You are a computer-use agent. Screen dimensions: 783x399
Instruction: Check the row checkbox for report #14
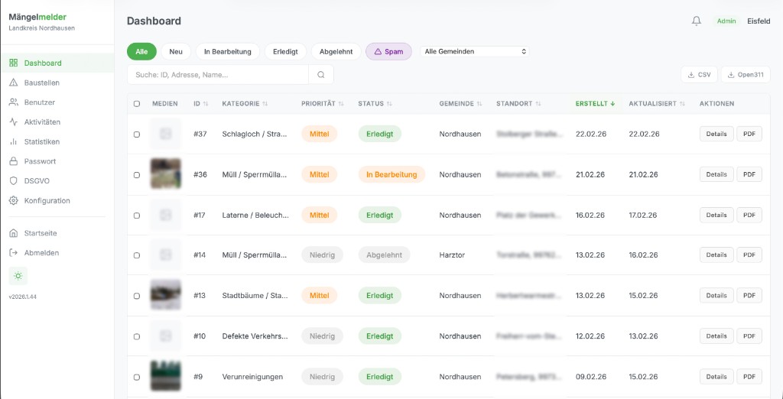pyautogui.click(x=137, y=255)
